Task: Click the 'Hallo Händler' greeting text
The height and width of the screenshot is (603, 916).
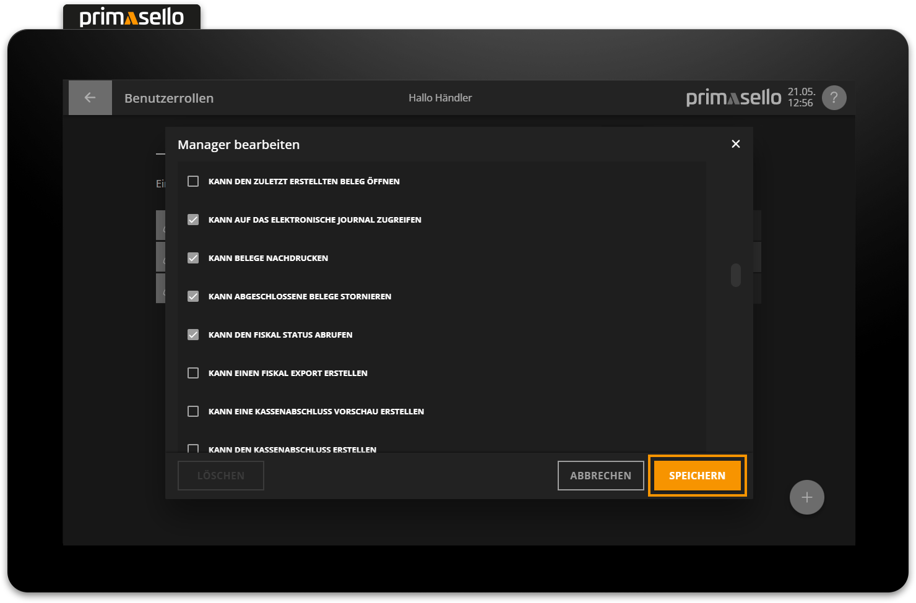Action: pyautogui.click(x=440, y=98)
